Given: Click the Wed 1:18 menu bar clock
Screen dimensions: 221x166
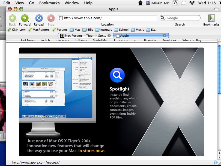Looking at the screenshot, I should coord(207,3).
